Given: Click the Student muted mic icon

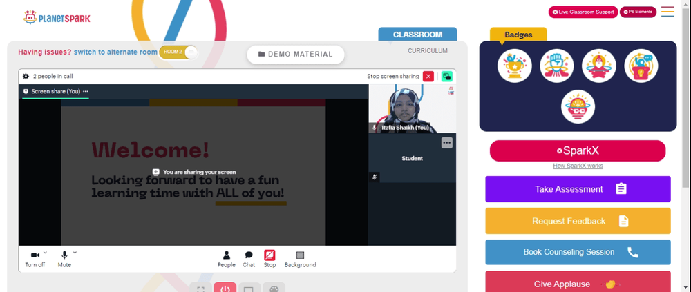Looking at the screenshot, I should [374, 177].
